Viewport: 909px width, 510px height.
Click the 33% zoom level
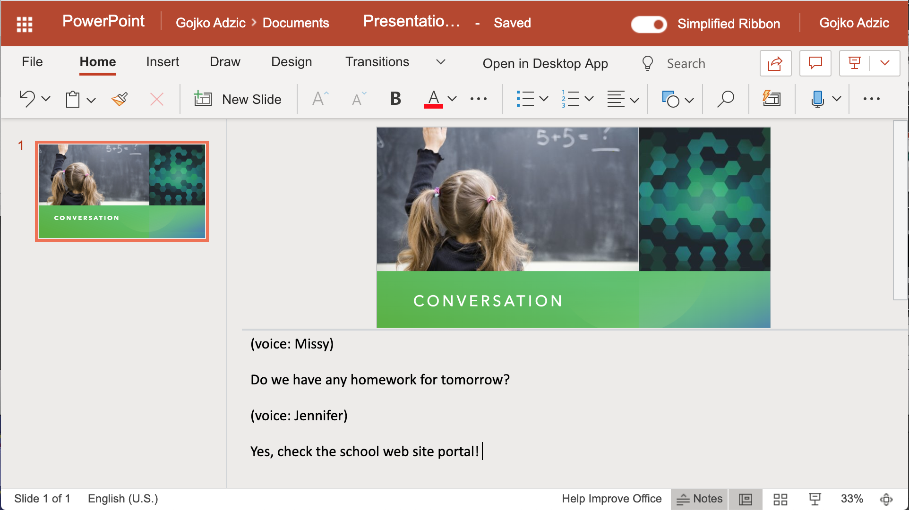pos(852,499)
